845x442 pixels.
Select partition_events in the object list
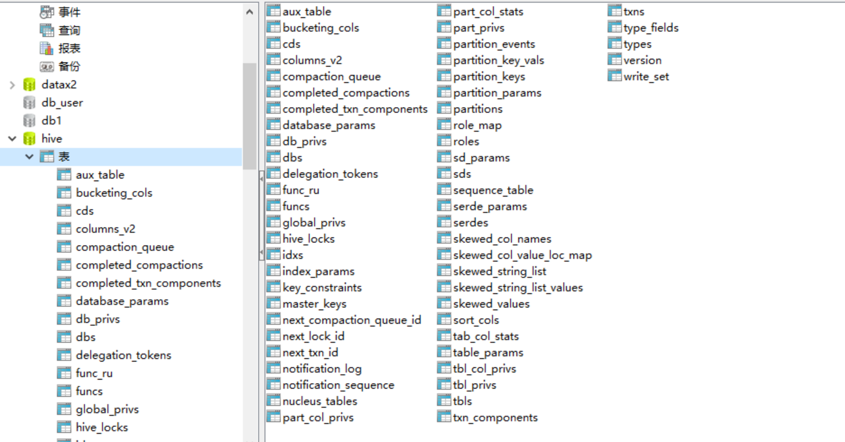[x=494, y=44]
